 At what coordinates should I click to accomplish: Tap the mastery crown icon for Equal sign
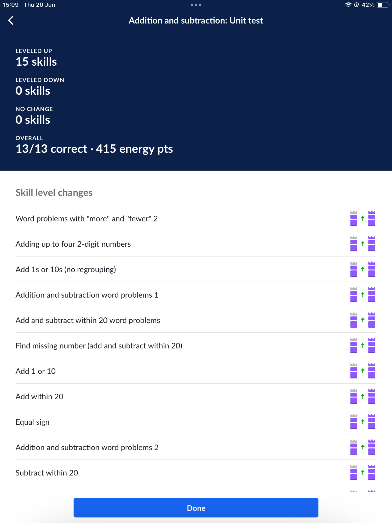(x=371, y=422)
